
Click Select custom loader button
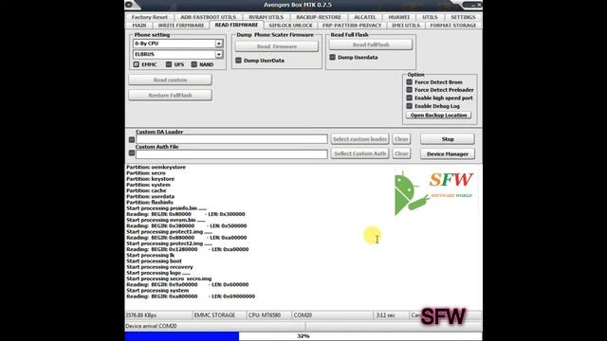tap(359, 139)
